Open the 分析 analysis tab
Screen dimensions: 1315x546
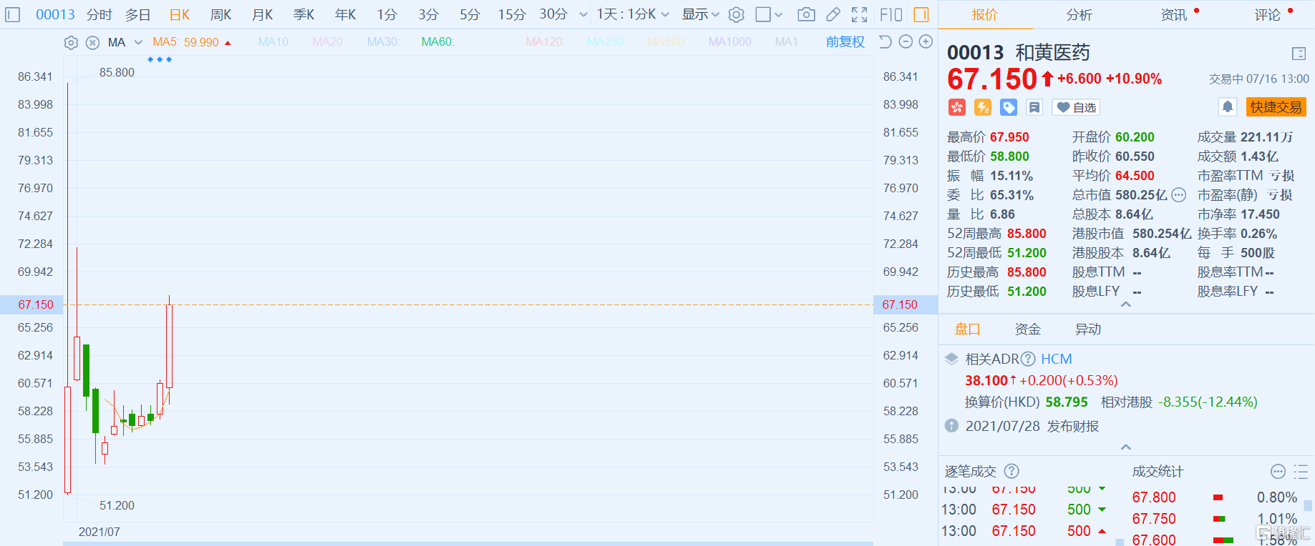tap(1079, 15)
